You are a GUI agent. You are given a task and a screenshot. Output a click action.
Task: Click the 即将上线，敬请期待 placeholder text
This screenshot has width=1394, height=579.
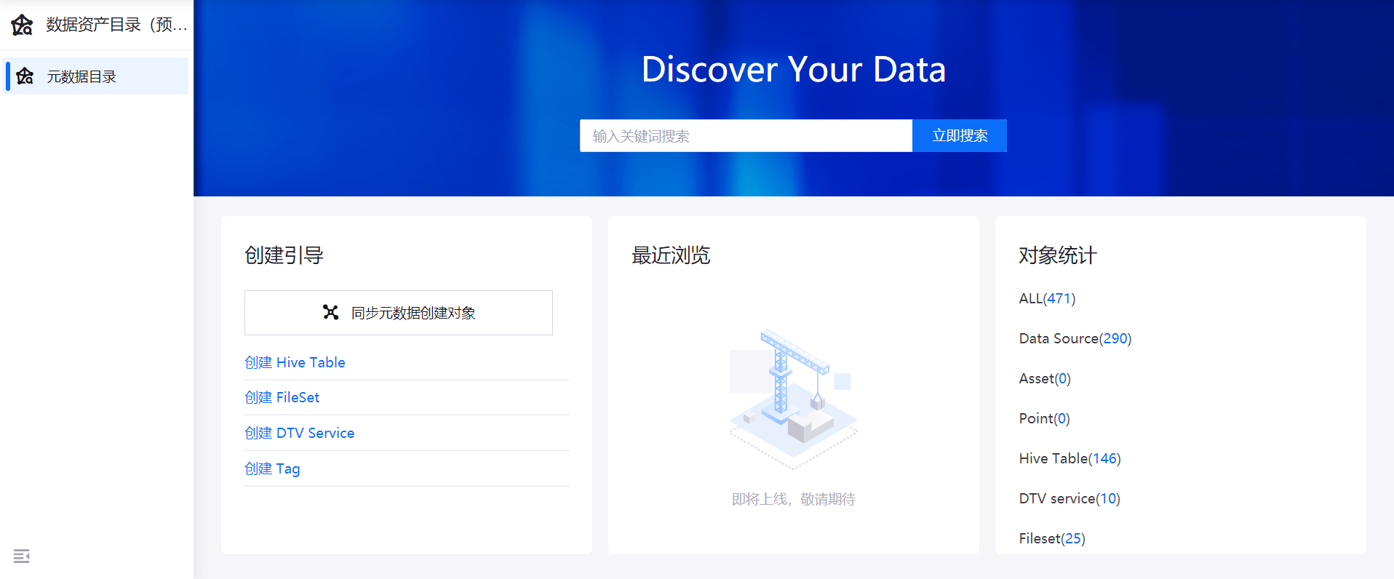[794, 499]
